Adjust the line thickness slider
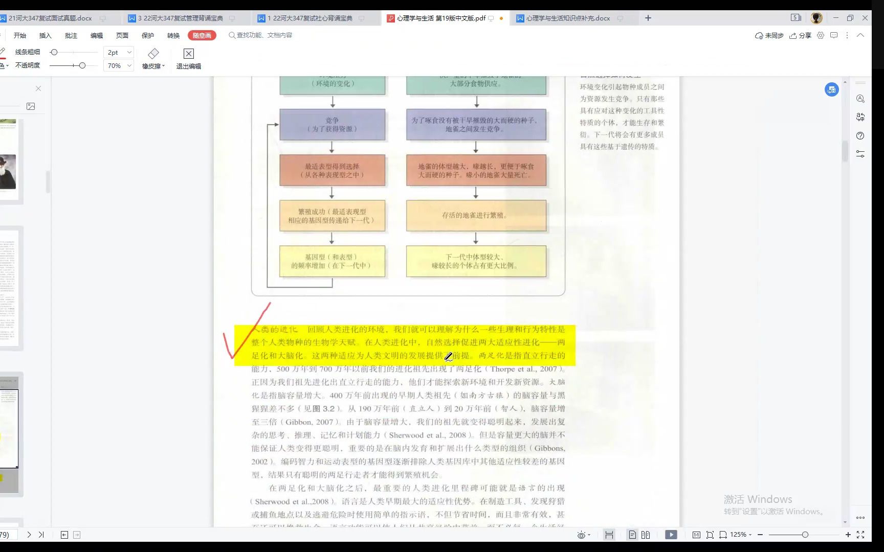Viewport: 884px width, 552px height. click(x=54, y=52)
